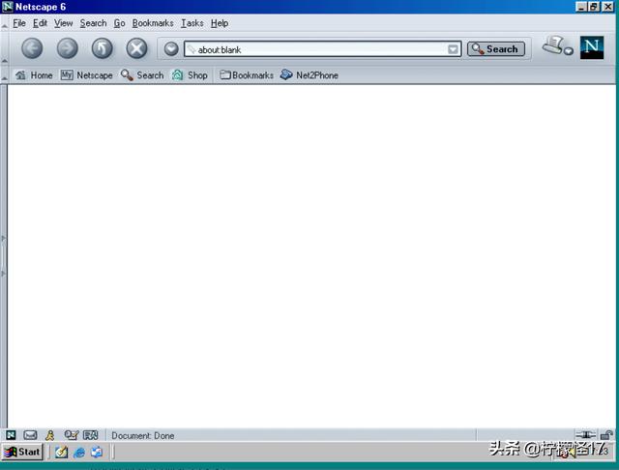Open the Bookmarks folder in the personal toolbar
This screenshot has height=470, width=619.
(247, 74)
